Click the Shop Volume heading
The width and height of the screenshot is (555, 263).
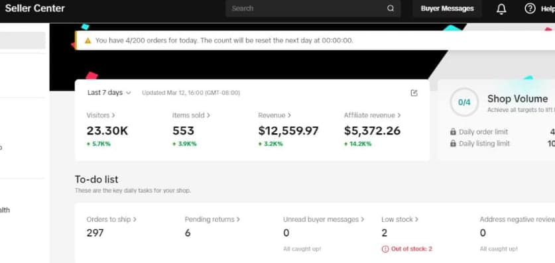(517, 99)
